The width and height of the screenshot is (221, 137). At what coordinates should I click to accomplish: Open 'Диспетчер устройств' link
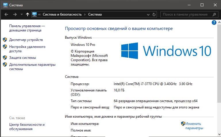coord(26,40)
